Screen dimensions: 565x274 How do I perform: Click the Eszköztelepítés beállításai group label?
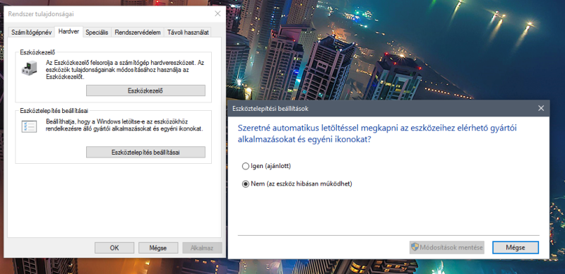click(54, 111)
